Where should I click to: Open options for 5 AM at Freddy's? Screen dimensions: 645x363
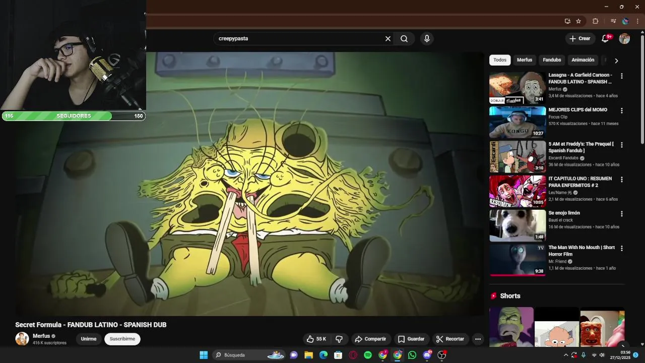(x=621, y=145)
